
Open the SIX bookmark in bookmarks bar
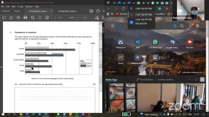(x=110, y=14)
